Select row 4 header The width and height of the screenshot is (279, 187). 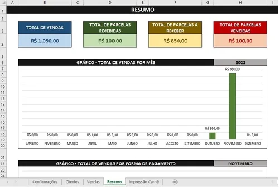pos(3,45)
